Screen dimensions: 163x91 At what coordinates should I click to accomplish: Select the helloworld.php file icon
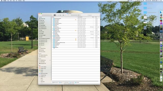coord(54,32)
